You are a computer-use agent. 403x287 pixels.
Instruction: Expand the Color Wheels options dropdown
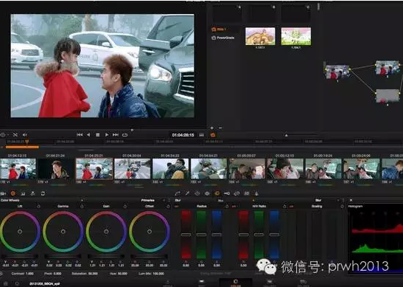click(82, 200)
